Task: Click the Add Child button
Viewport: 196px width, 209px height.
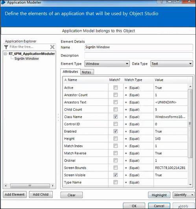Action: point(41,194)
